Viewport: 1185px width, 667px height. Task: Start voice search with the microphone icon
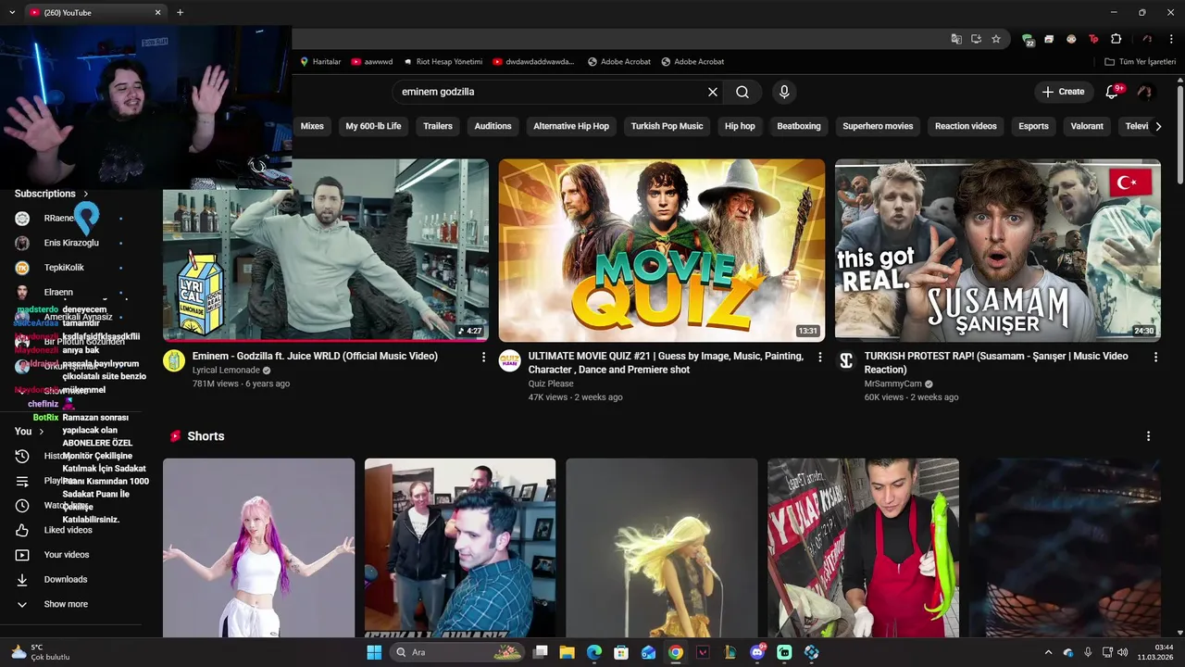point(784,92)
